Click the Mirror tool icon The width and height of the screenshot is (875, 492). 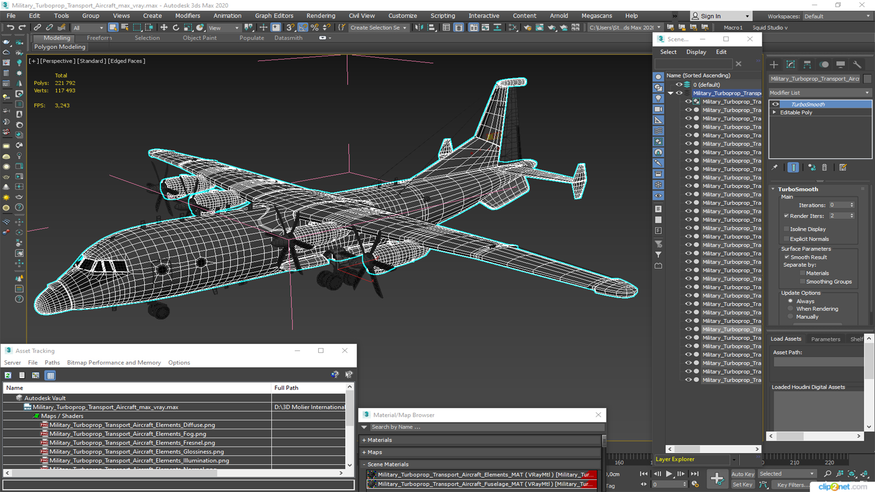click(419, 27)
